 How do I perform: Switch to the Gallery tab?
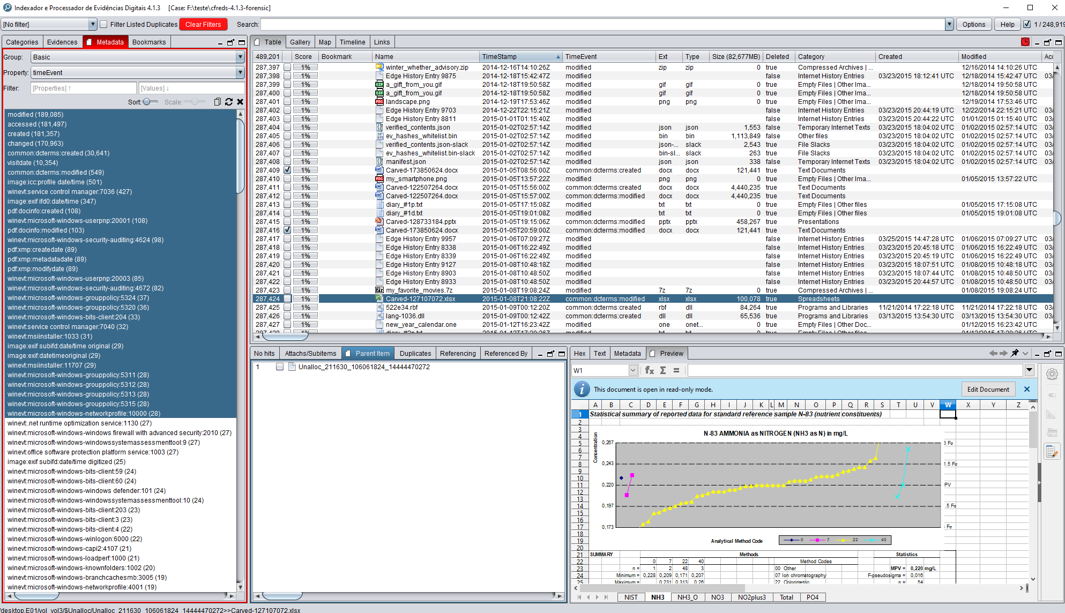pos(300,42)
